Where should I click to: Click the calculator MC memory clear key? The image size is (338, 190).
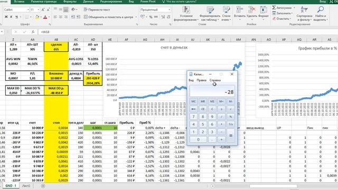(193, 101)
